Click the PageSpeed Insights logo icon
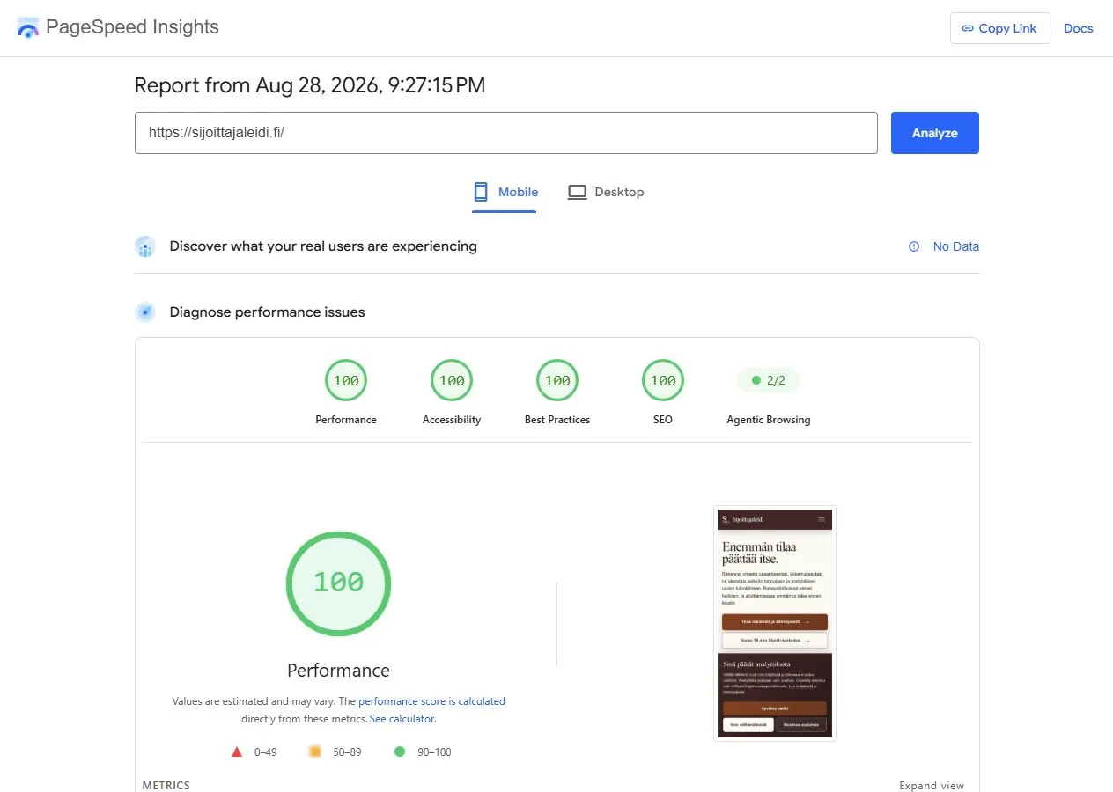Viewport: 1113px width, 792px height. tap(28, 27)
